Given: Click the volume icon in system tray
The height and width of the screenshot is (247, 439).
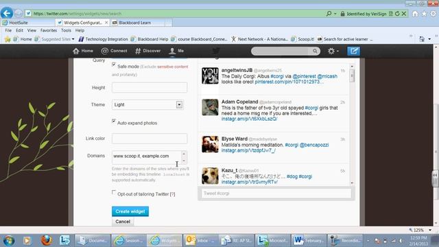Looking at the screenshot, I should point(401,241).
